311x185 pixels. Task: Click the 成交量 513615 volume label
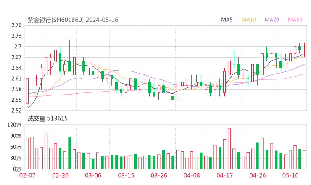(x=47, y=119)
